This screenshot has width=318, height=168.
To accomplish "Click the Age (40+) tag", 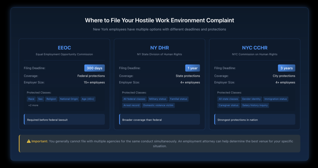I will pos(88,99).
